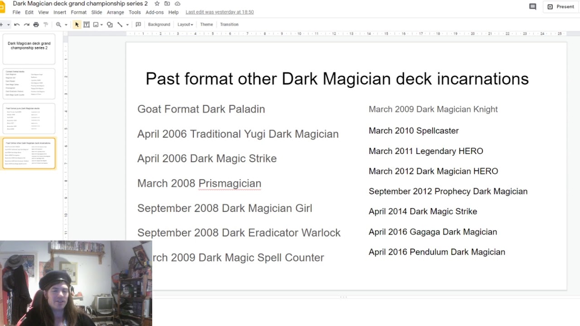
Task: Click 'Goat Format Dark Paladin' text
Action: point(201,109)
